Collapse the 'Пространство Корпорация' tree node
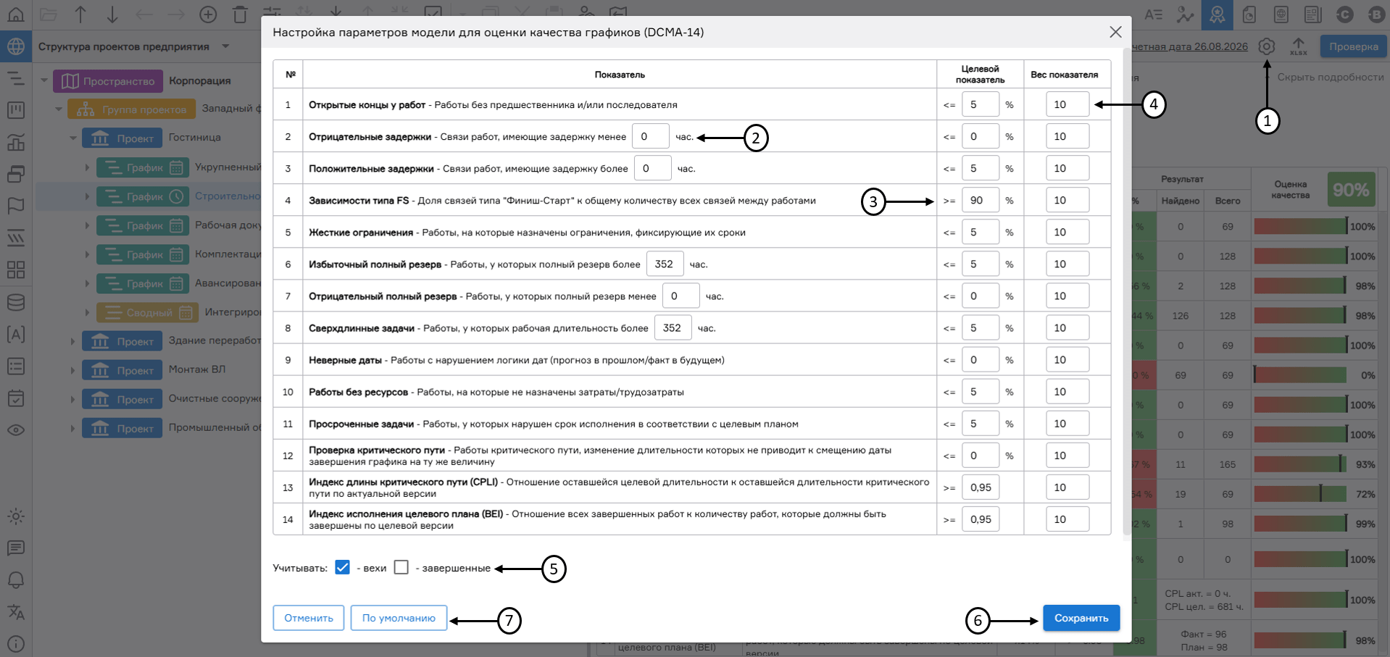The width and height of the screenshot is (1390, 657). point(44,80)
